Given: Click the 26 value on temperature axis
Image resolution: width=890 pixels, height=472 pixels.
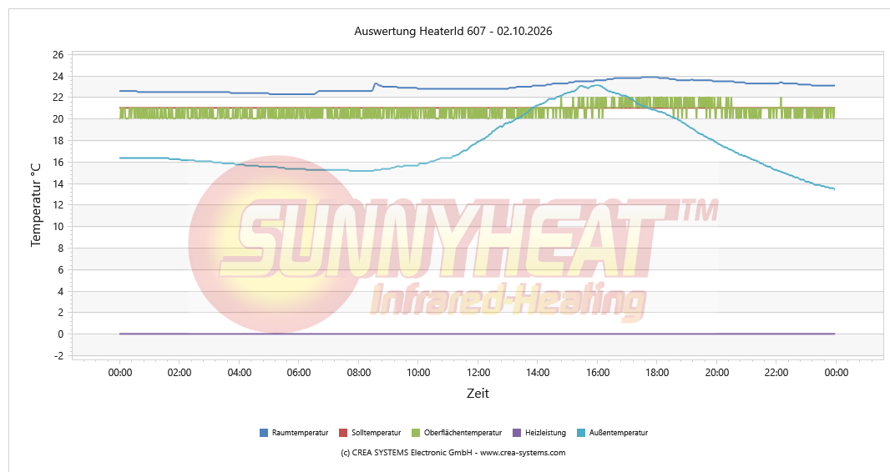Looking at the screenshot, I should (58, 55).
